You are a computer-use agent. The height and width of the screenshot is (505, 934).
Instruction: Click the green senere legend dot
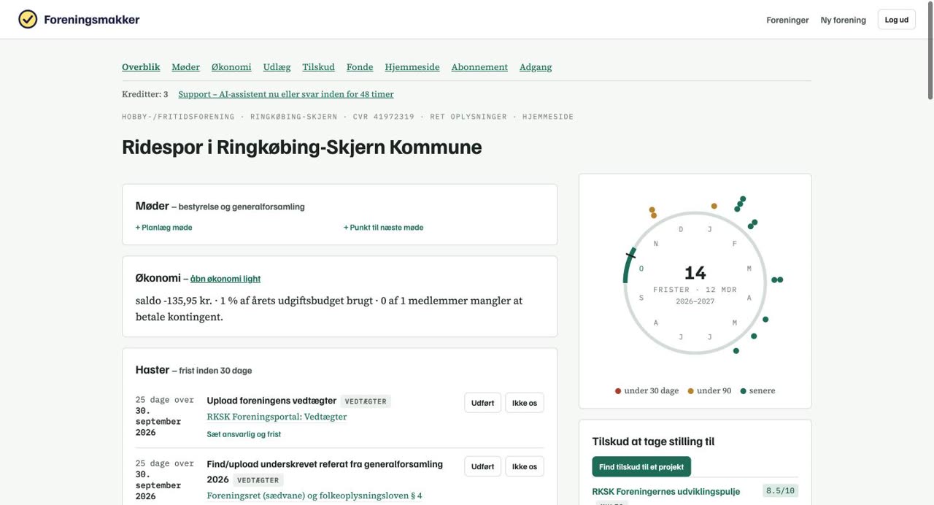tap(743, 391)
